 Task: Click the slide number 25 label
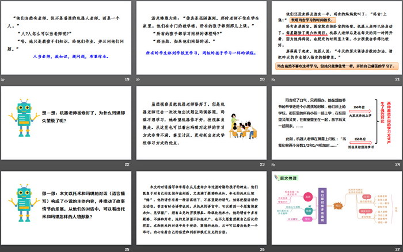point(127,249)
